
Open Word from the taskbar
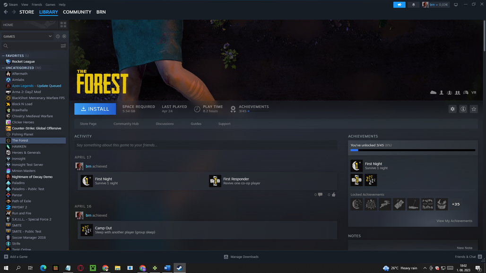[167, 268]
